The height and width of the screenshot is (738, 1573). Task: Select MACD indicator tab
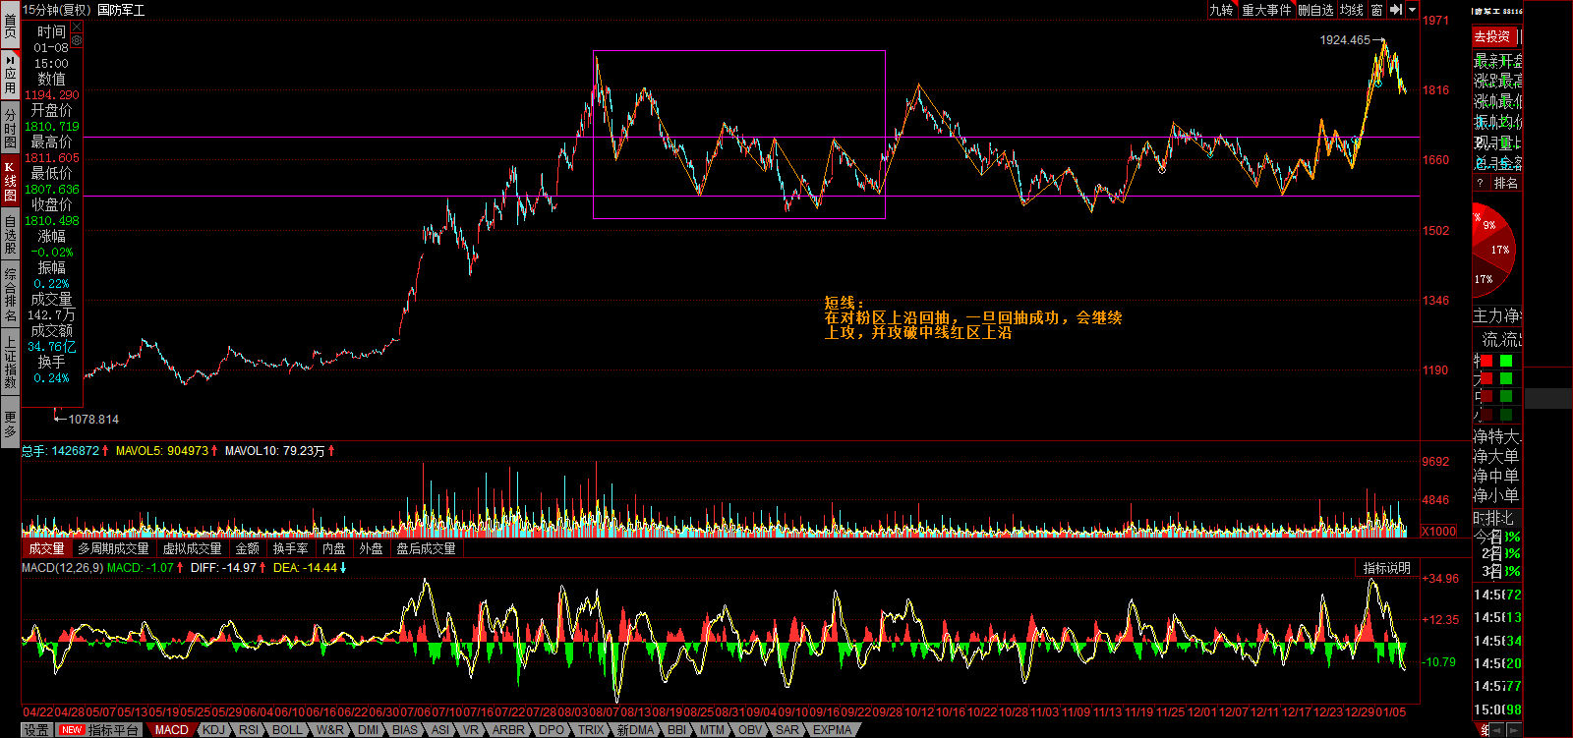coord(171,730)
